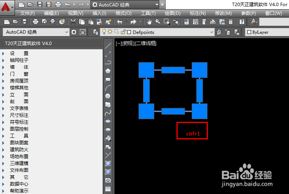Image resolution: width=289 pixels, height=194 pixels.
Task: Open the DesignCenter icon
Action: pos(195,22)
